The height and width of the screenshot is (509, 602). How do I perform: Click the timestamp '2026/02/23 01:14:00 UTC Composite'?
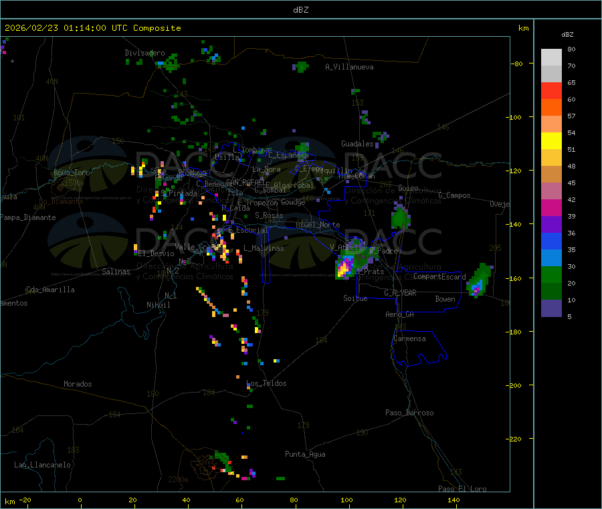92,28
